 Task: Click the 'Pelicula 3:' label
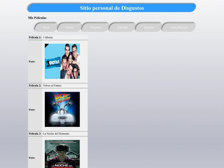click(35, 134)
